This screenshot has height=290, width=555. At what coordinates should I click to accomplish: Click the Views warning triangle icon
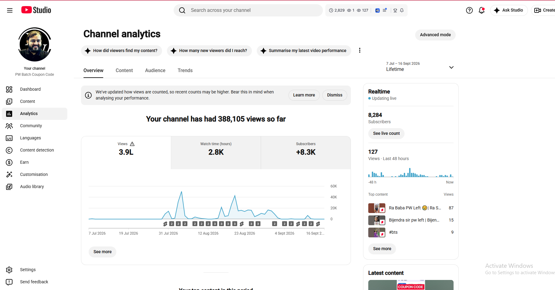132,144
